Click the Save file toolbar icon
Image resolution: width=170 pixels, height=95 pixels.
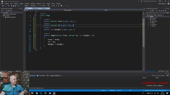14,6
